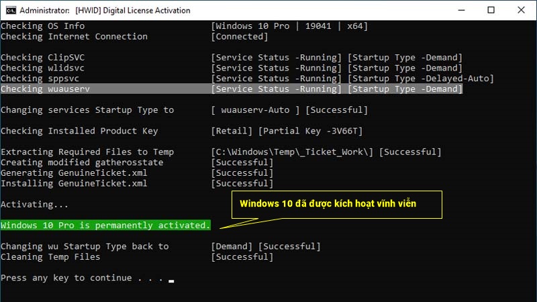The height and width of the screenshot is (302, 537).
Task: Click '[Service Status -Running]' on the wuauserv row
Action: (x=276, y=89)
